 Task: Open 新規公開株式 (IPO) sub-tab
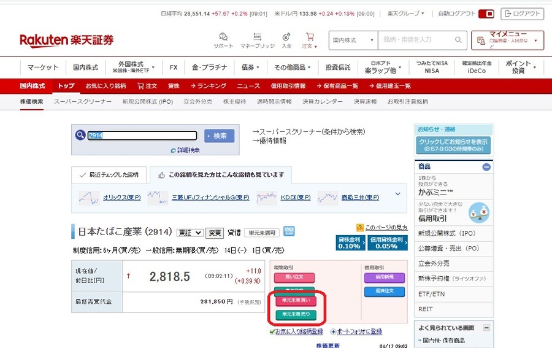pos(147,101)
